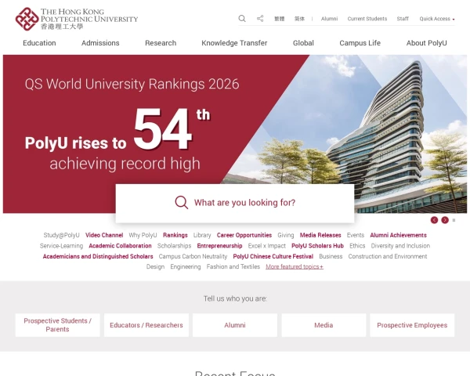This screenshot has width=470, height=376.
Task: Select the Alumni audience button
Action: [235, 325]
